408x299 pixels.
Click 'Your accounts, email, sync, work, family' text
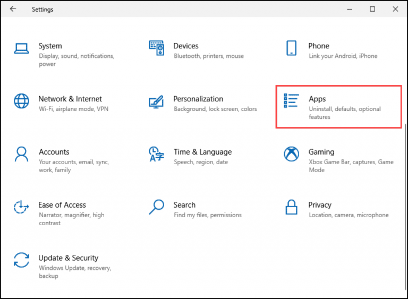tap(74, 166)
